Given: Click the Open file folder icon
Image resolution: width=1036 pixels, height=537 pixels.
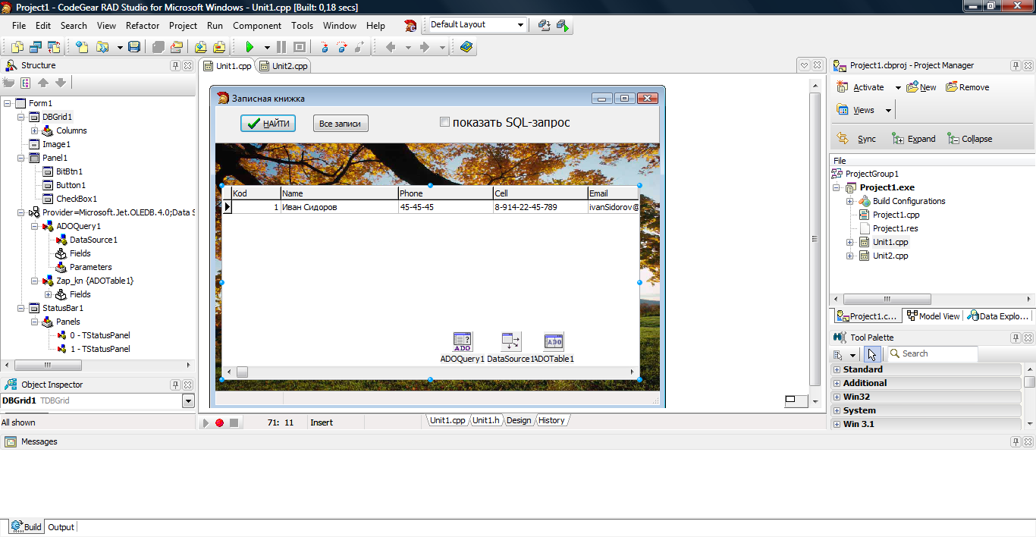Looking at the screenshot, I should (x=102, y=47).
